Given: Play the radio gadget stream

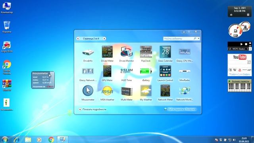Looking at the screenshot, I should 241,44.
